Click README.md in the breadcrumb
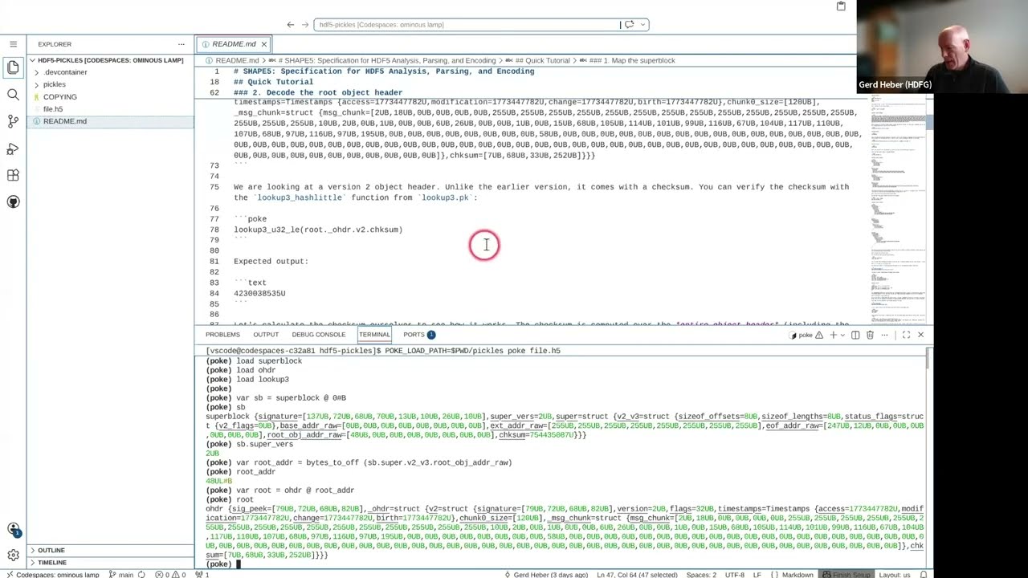Viewport: 1028px width, 578px height. click(x=236, y=60)
